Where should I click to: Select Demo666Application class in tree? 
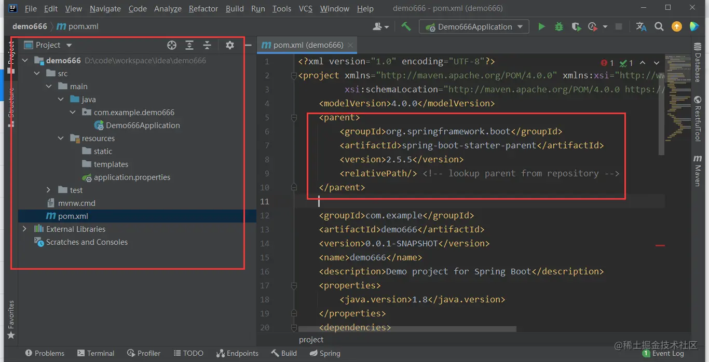137,126
